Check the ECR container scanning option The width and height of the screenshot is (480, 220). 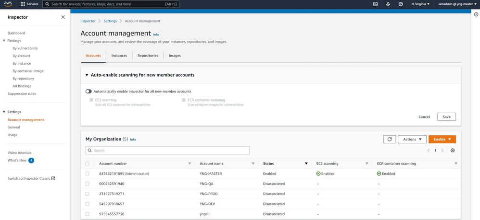coord(184,100)
